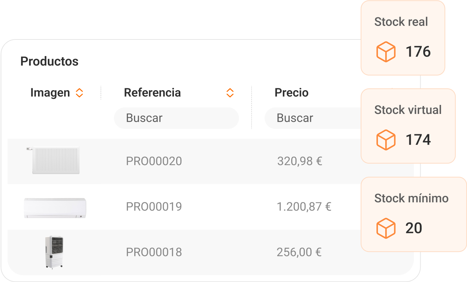Viewport: 467px width, 282px height.
Task: Open the air conditioner product image
Action: click(x=55, y=208)
